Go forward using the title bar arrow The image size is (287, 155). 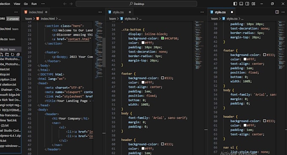tap(71, 4)
